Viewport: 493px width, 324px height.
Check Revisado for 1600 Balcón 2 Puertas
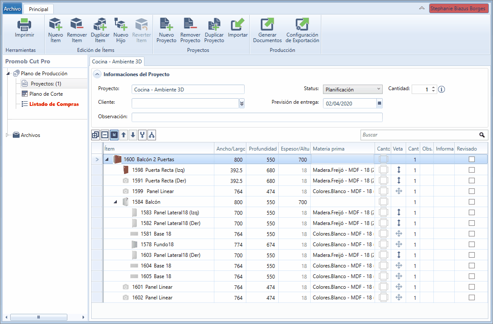[472, 159]
